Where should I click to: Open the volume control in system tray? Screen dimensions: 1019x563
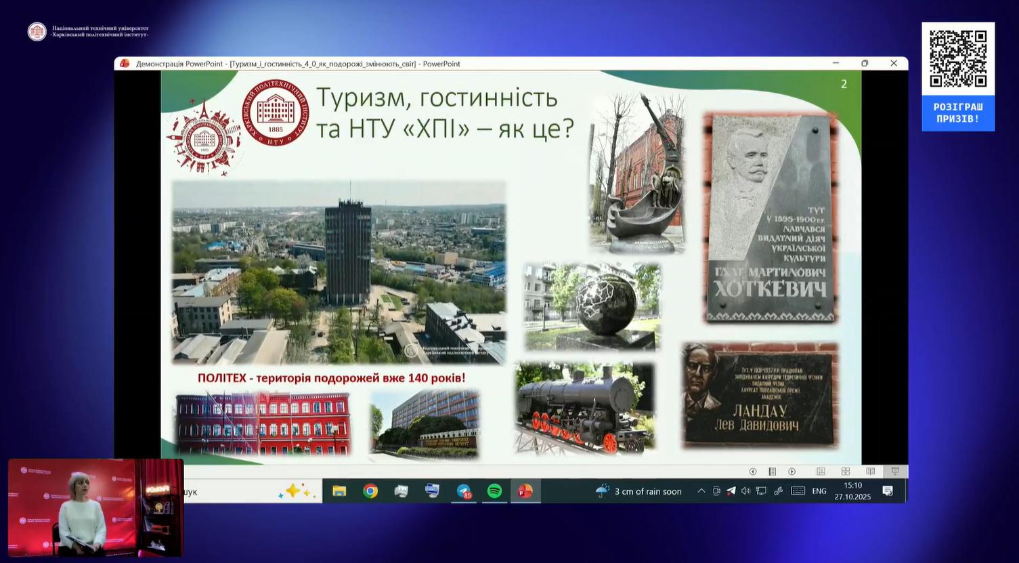click(745, 491)
